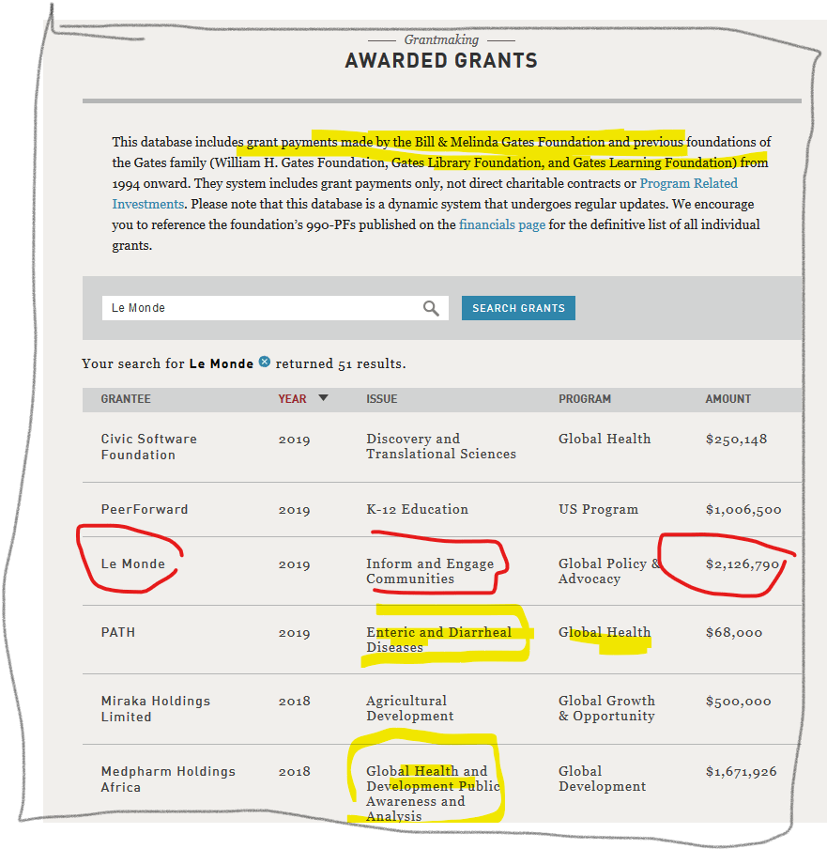Sort by the Issue column header
827x849 pixels.
[381, 399]
